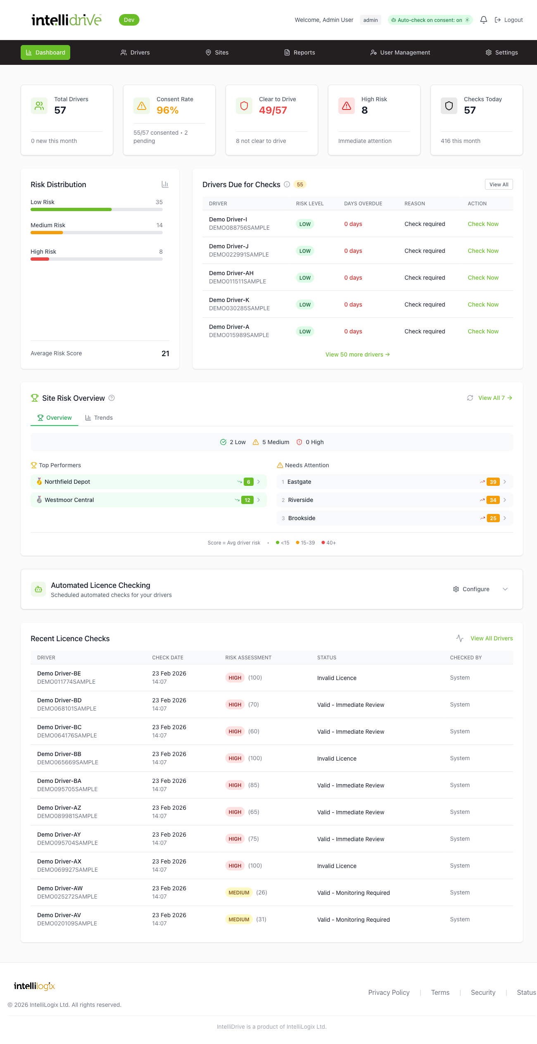Open the Dashboard nav item
537x1044 pixels.
(45, 52)
